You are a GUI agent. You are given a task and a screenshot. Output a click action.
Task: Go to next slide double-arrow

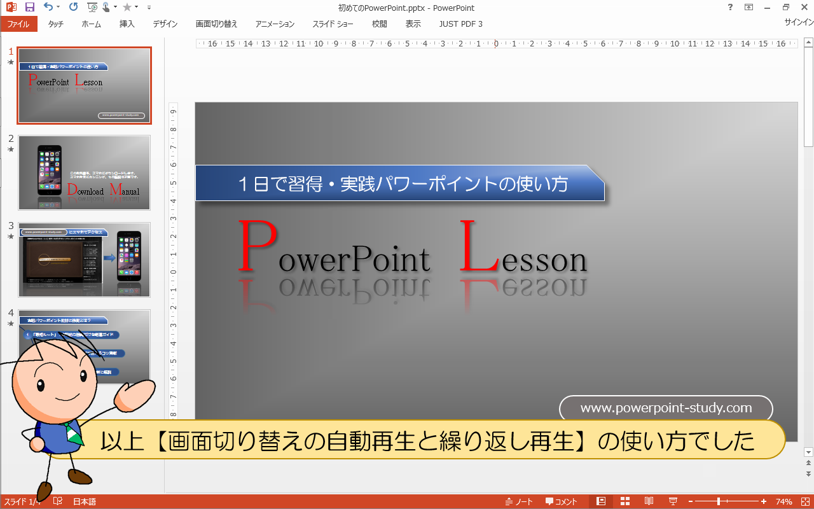click(x=808, y=474)
